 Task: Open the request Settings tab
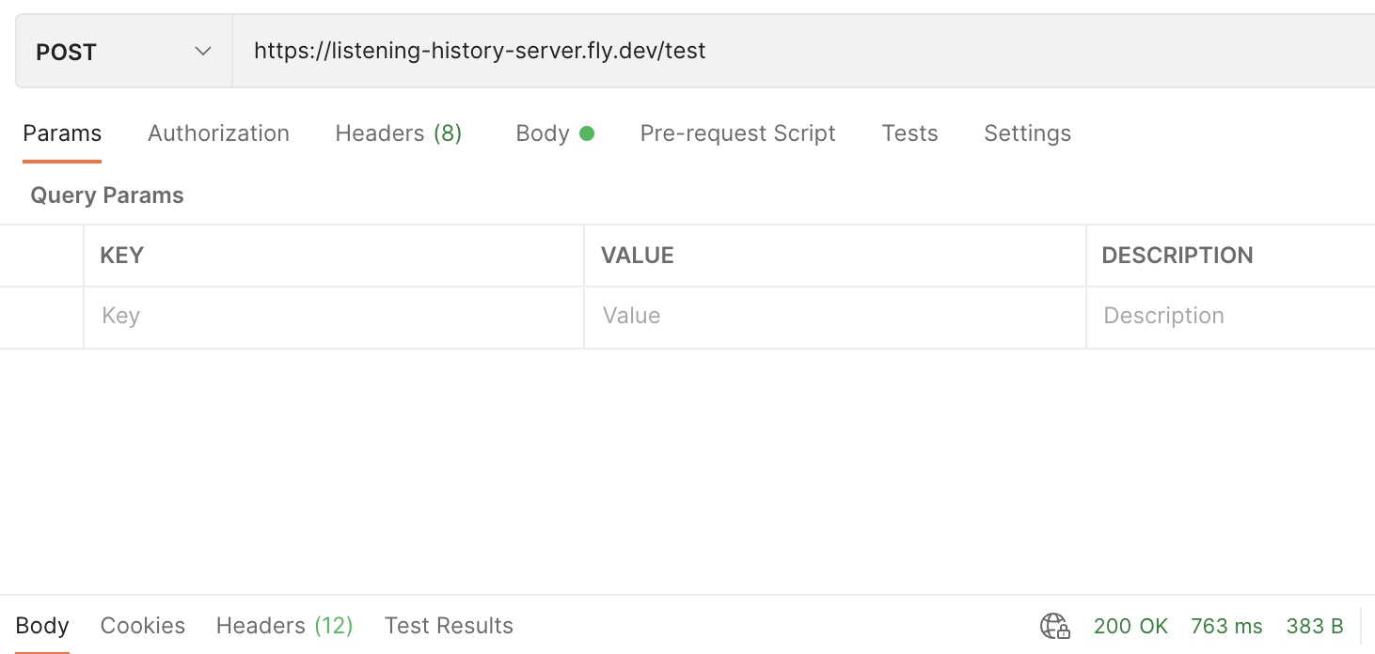tap(1027, 133)
